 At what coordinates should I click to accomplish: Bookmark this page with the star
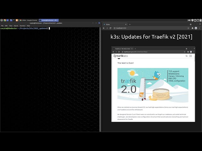point(188,28)
